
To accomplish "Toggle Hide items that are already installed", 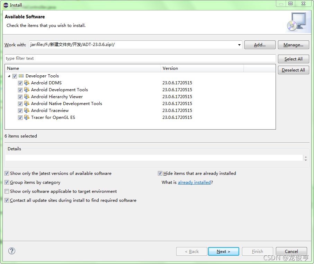I will (x=160, y=173).
